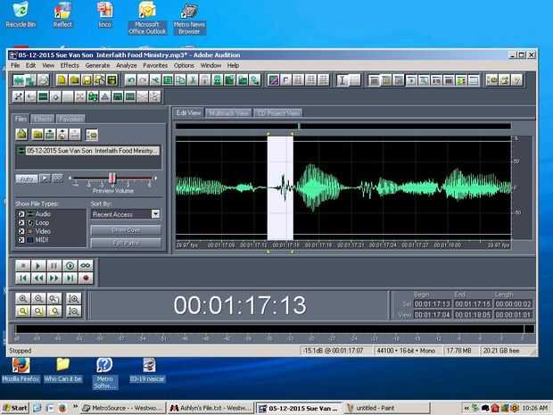Switch to Edit Waveform View toolbar icon
Screen dimensions: 553x415
[x=19, y=80]
